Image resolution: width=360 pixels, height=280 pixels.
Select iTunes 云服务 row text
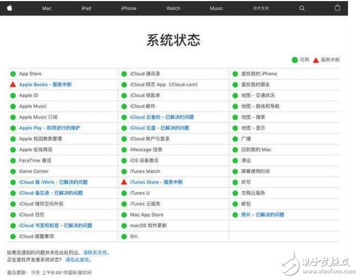(x=145, y=204)
